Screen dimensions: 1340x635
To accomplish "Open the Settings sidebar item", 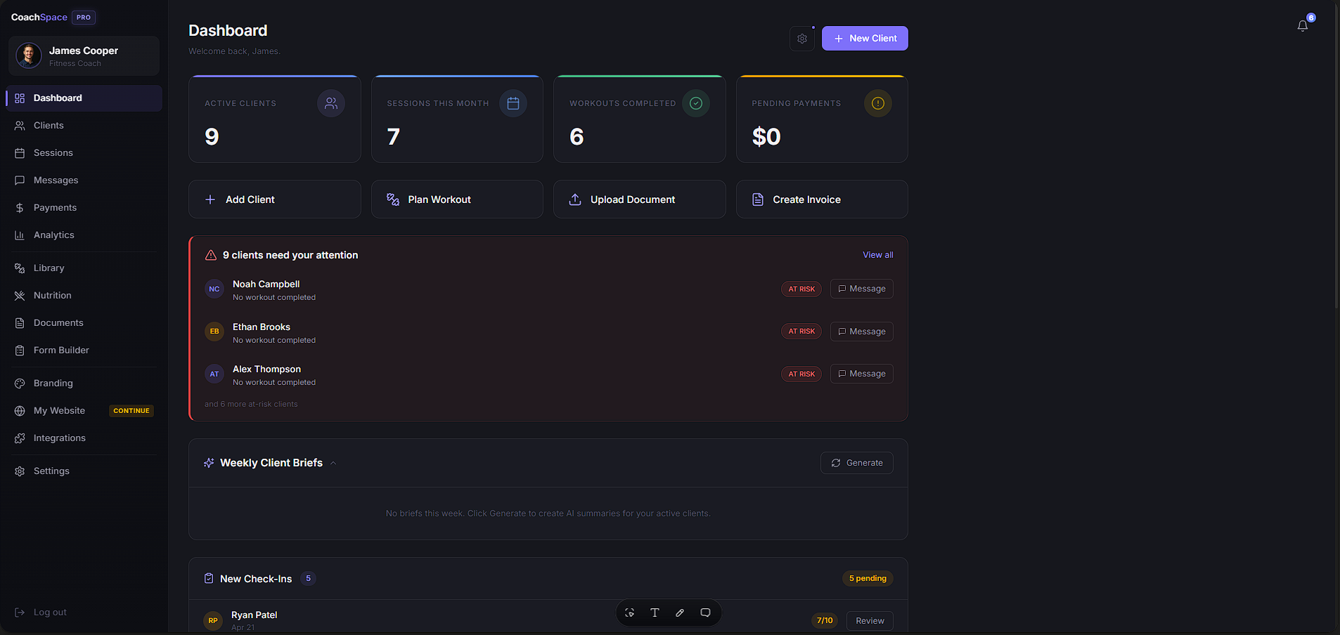I will [84, 471].
